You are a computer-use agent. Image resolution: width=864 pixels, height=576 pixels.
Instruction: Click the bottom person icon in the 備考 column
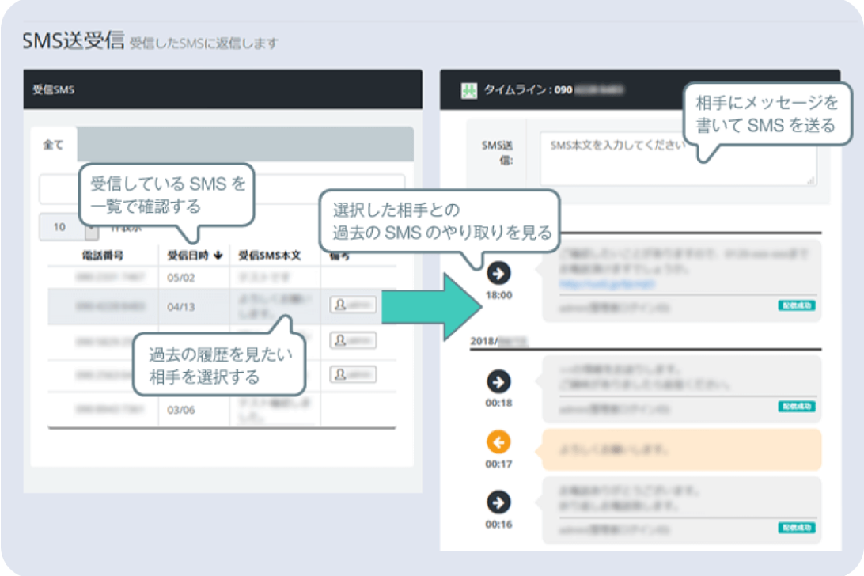(351, 374)
